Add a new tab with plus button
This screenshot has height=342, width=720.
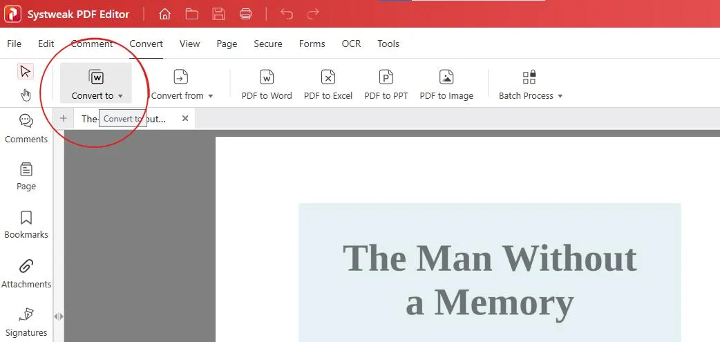(x=64, y=118)
